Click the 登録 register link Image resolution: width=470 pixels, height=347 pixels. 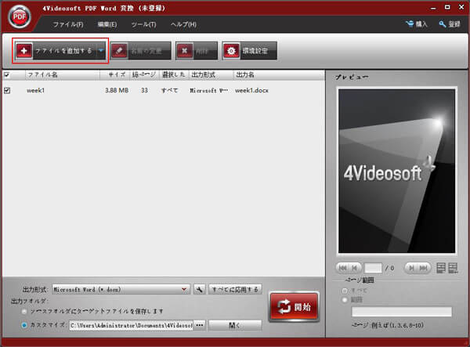[x=454, y=24]
